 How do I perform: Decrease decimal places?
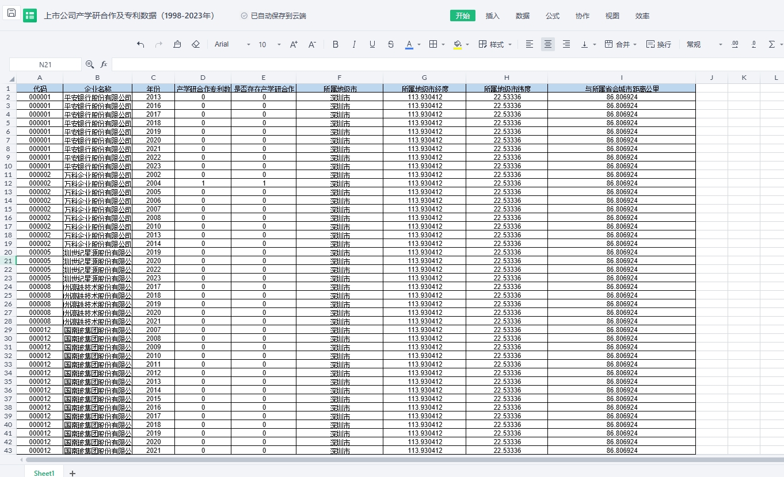coord(753,44)
